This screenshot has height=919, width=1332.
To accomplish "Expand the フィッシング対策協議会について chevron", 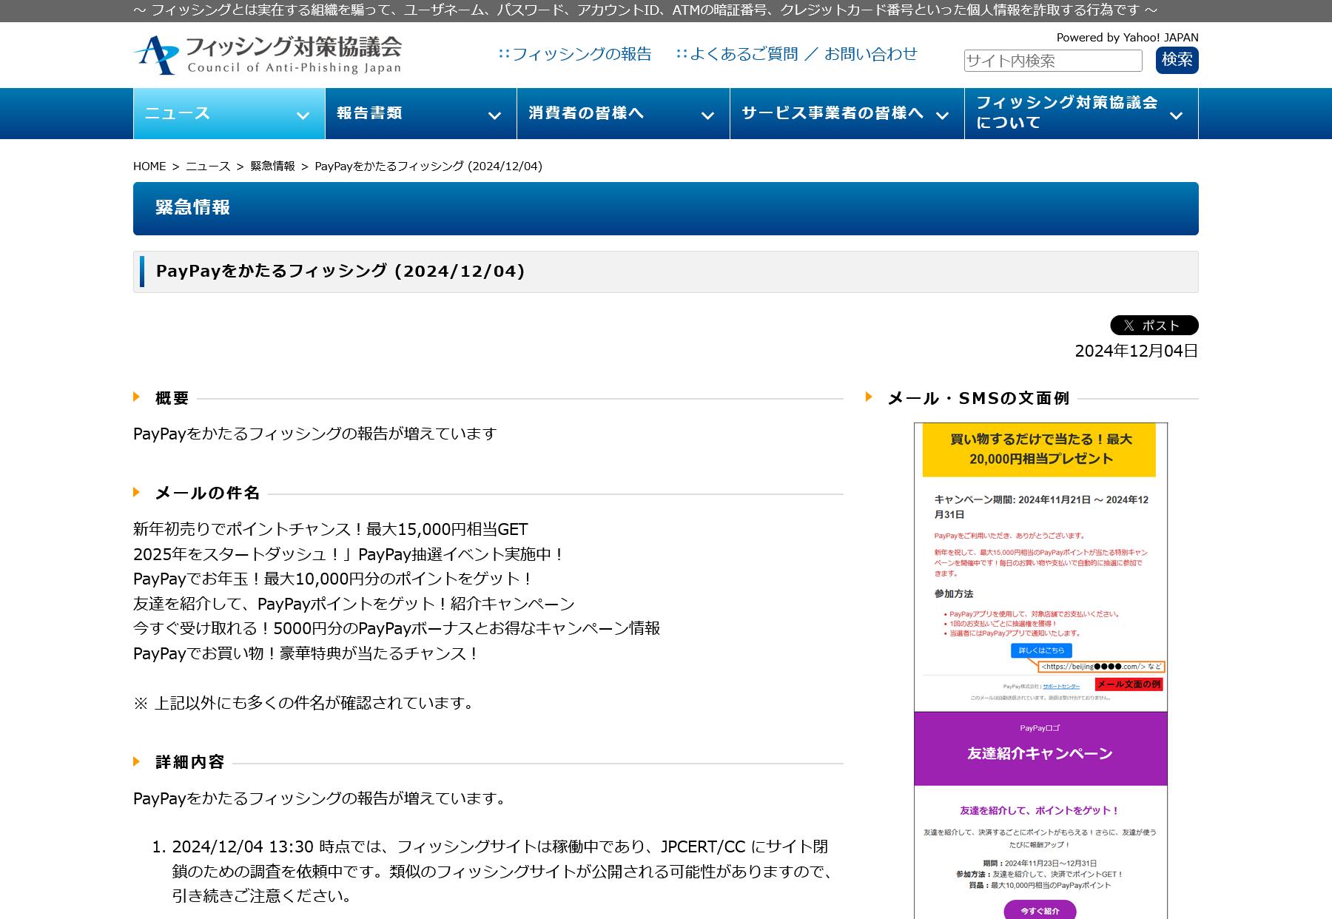I will pos(1176,115).
